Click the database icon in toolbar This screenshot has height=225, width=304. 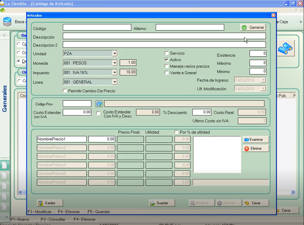pos(7,22)
